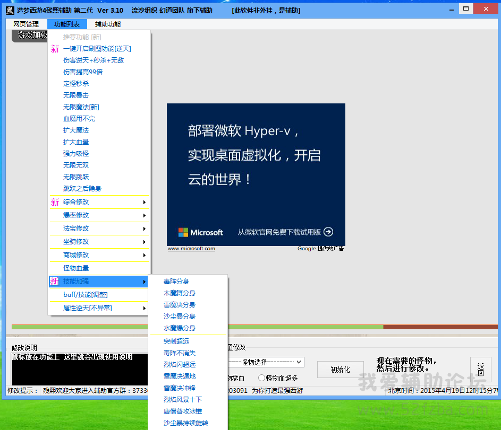Choose 雷魔决遁地 skill option
Image resolution: width=501 pixels, height=430 pixels.
[x=188, y=376]
